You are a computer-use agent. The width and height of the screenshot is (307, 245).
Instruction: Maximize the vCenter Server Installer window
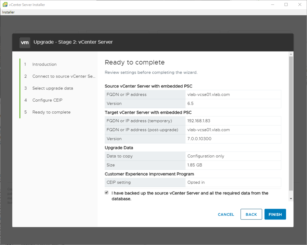point(286,4)
